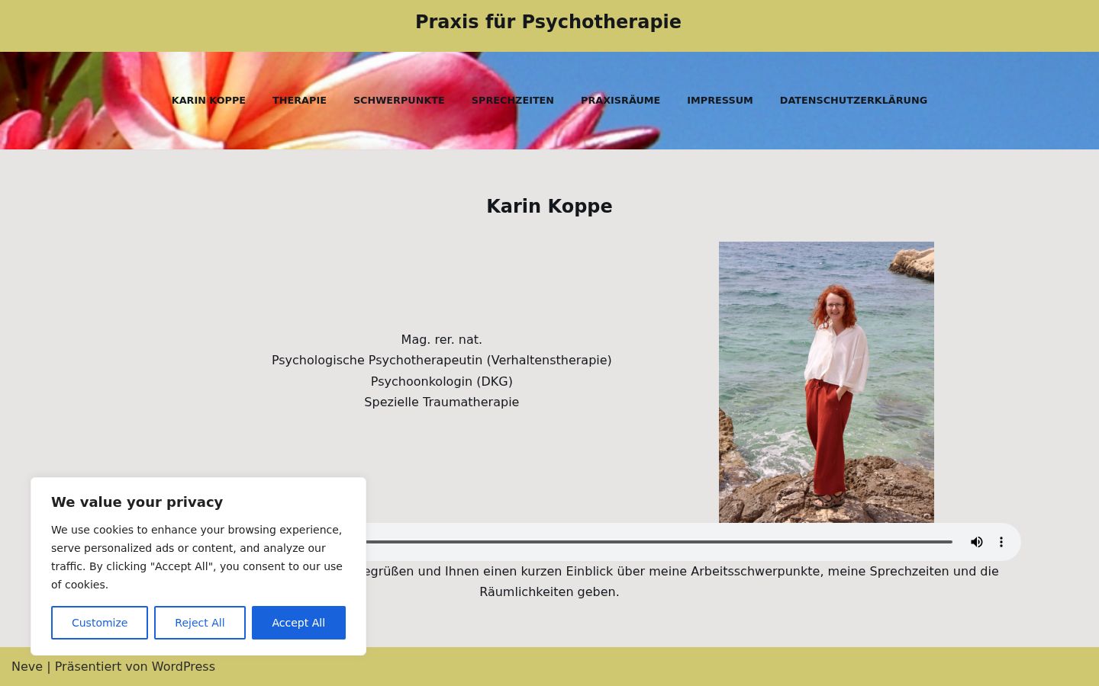Click the text 'Mag. rer. nat.'
The height and width of the screenshot is (686, 1099).
(x=442, y=339)
